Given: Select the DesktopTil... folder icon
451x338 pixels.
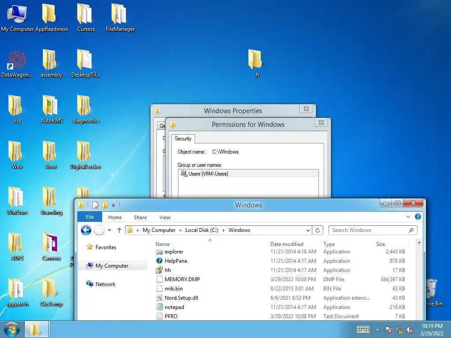Looking at the screenshot, I should [x=86, y=63].
